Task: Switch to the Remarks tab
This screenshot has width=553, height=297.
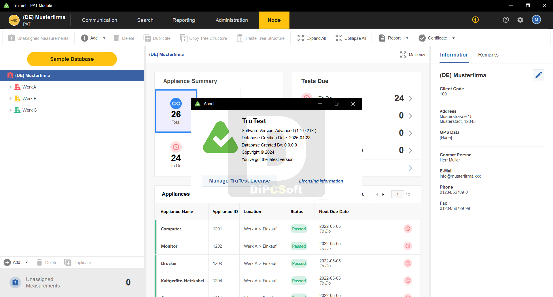Action: pos(488,55)
